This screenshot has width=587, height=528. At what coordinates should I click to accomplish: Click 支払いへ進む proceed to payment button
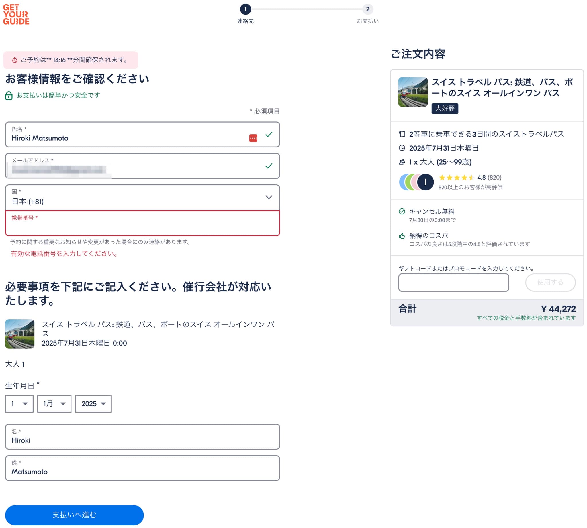point(74,515)
